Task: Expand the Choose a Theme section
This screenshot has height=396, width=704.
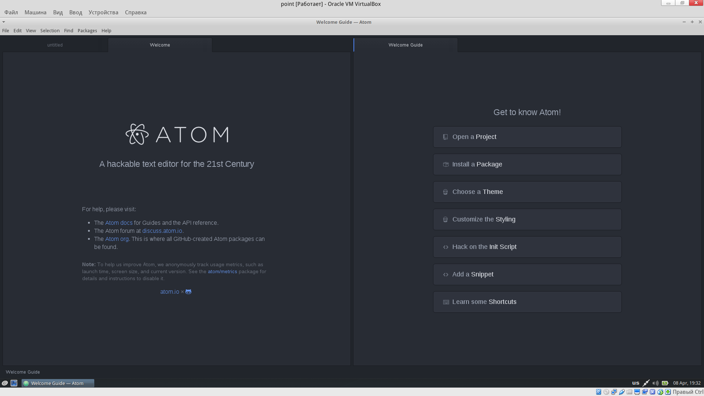Action: pyautogui.click(x=527, y=192)
